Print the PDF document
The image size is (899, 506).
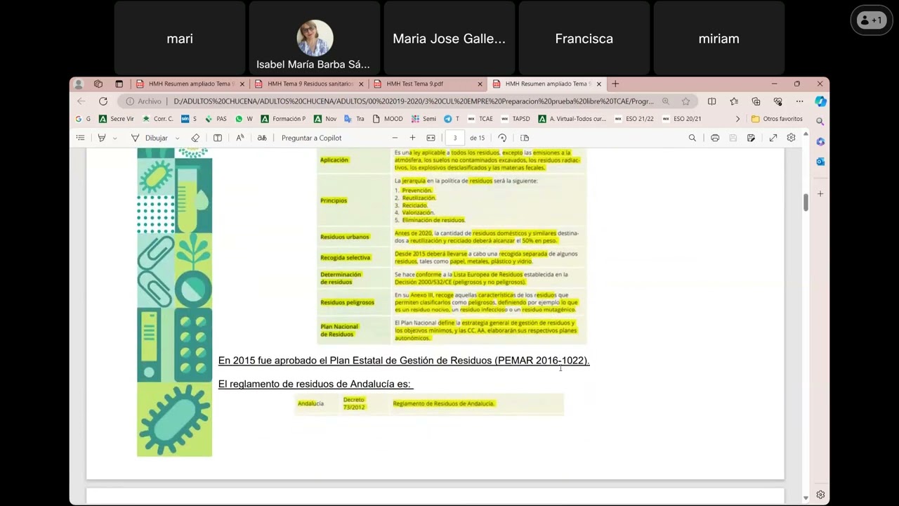pos(715,138)
